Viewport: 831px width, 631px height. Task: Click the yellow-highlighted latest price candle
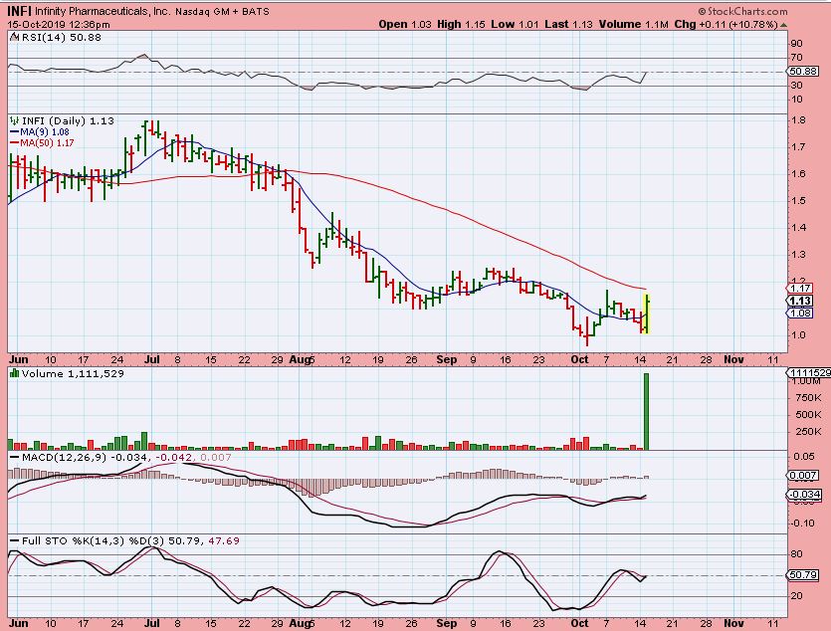point(647,314)
